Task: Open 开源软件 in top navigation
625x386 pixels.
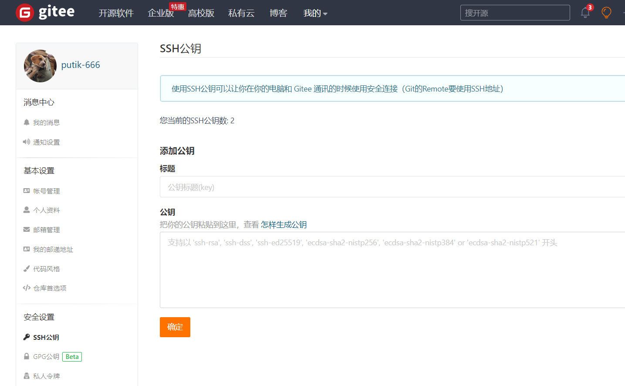Action: pos(116,14)
